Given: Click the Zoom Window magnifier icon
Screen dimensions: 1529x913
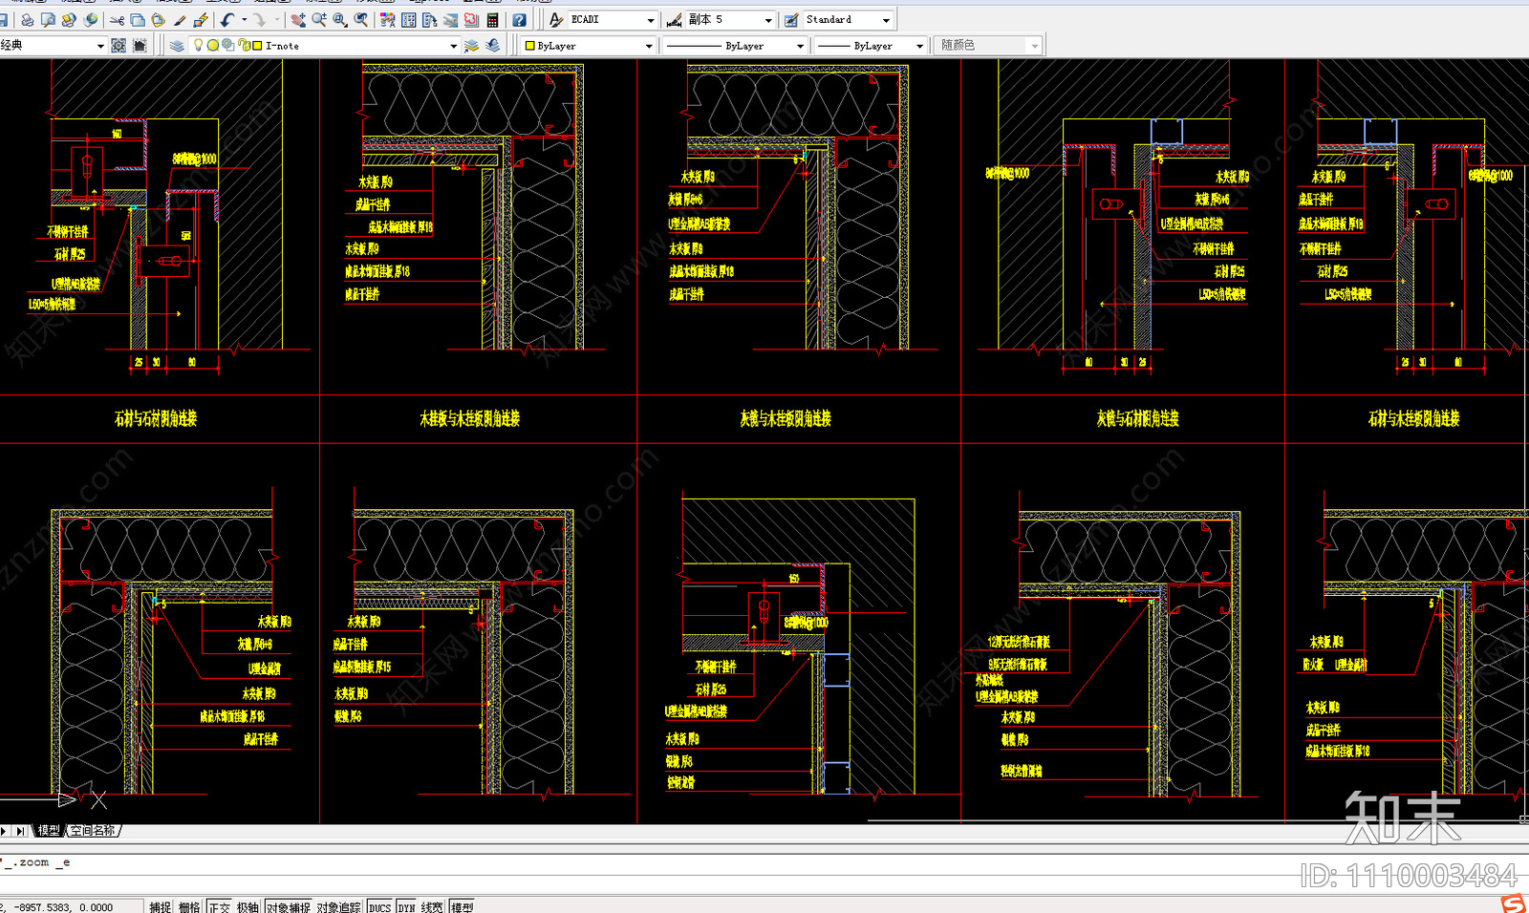Looking at the screenshot, I should point(340,20).
